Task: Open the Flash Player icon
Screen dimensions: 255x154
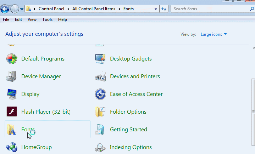Action: point(12,112)
